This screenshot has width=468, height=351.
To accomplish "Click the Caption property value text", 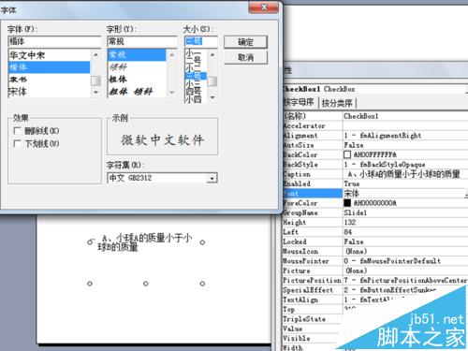I will coord(403,174).
